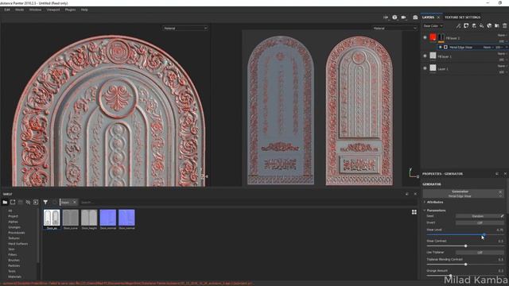Click the Wear Level slider handle

point(484,234)
